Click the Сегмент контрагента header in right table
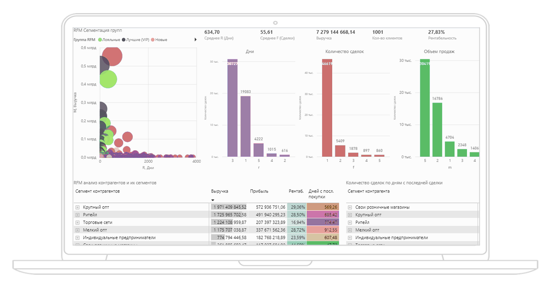The height and width of the screenshot is (286, 553). point(368,191)
